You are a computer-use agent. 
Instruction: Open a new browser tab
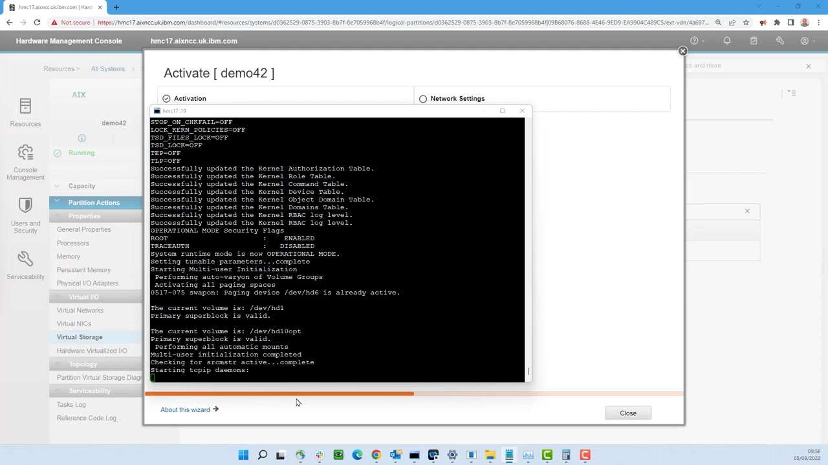click(116, 7)
